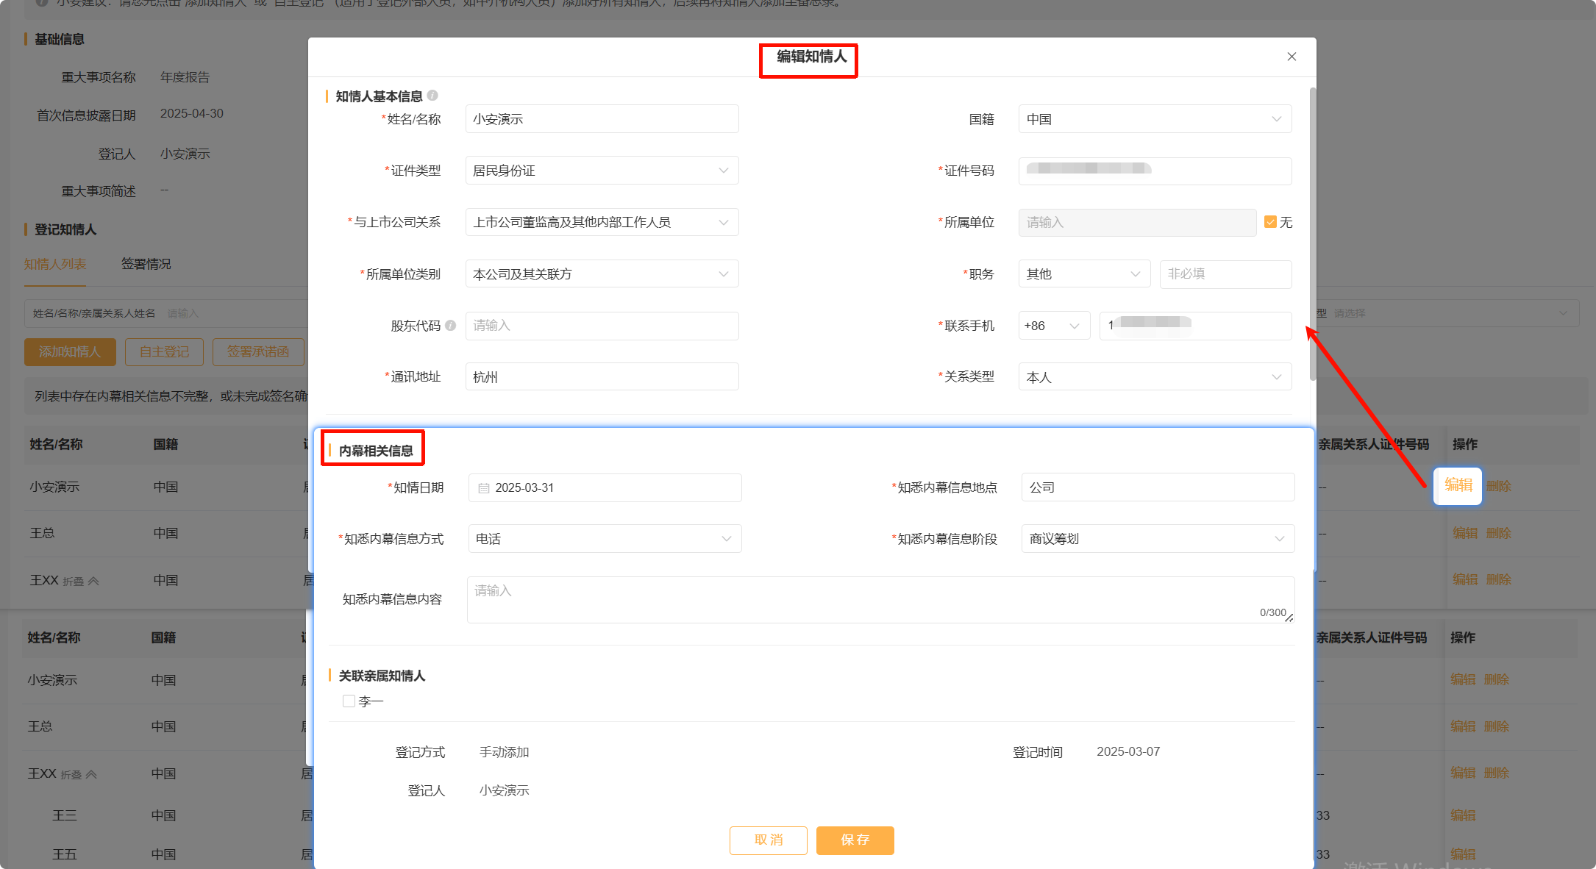Click info icon beside 知情人基本信息 heading

(432, 96)
